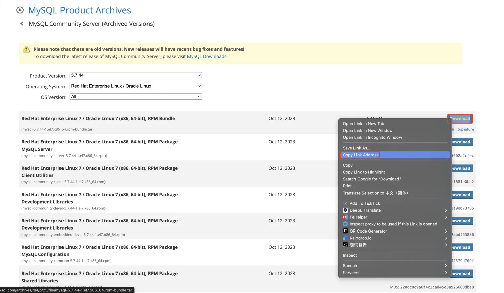
Task: Open the OS Version dropdown
Action: coord(136,97)
